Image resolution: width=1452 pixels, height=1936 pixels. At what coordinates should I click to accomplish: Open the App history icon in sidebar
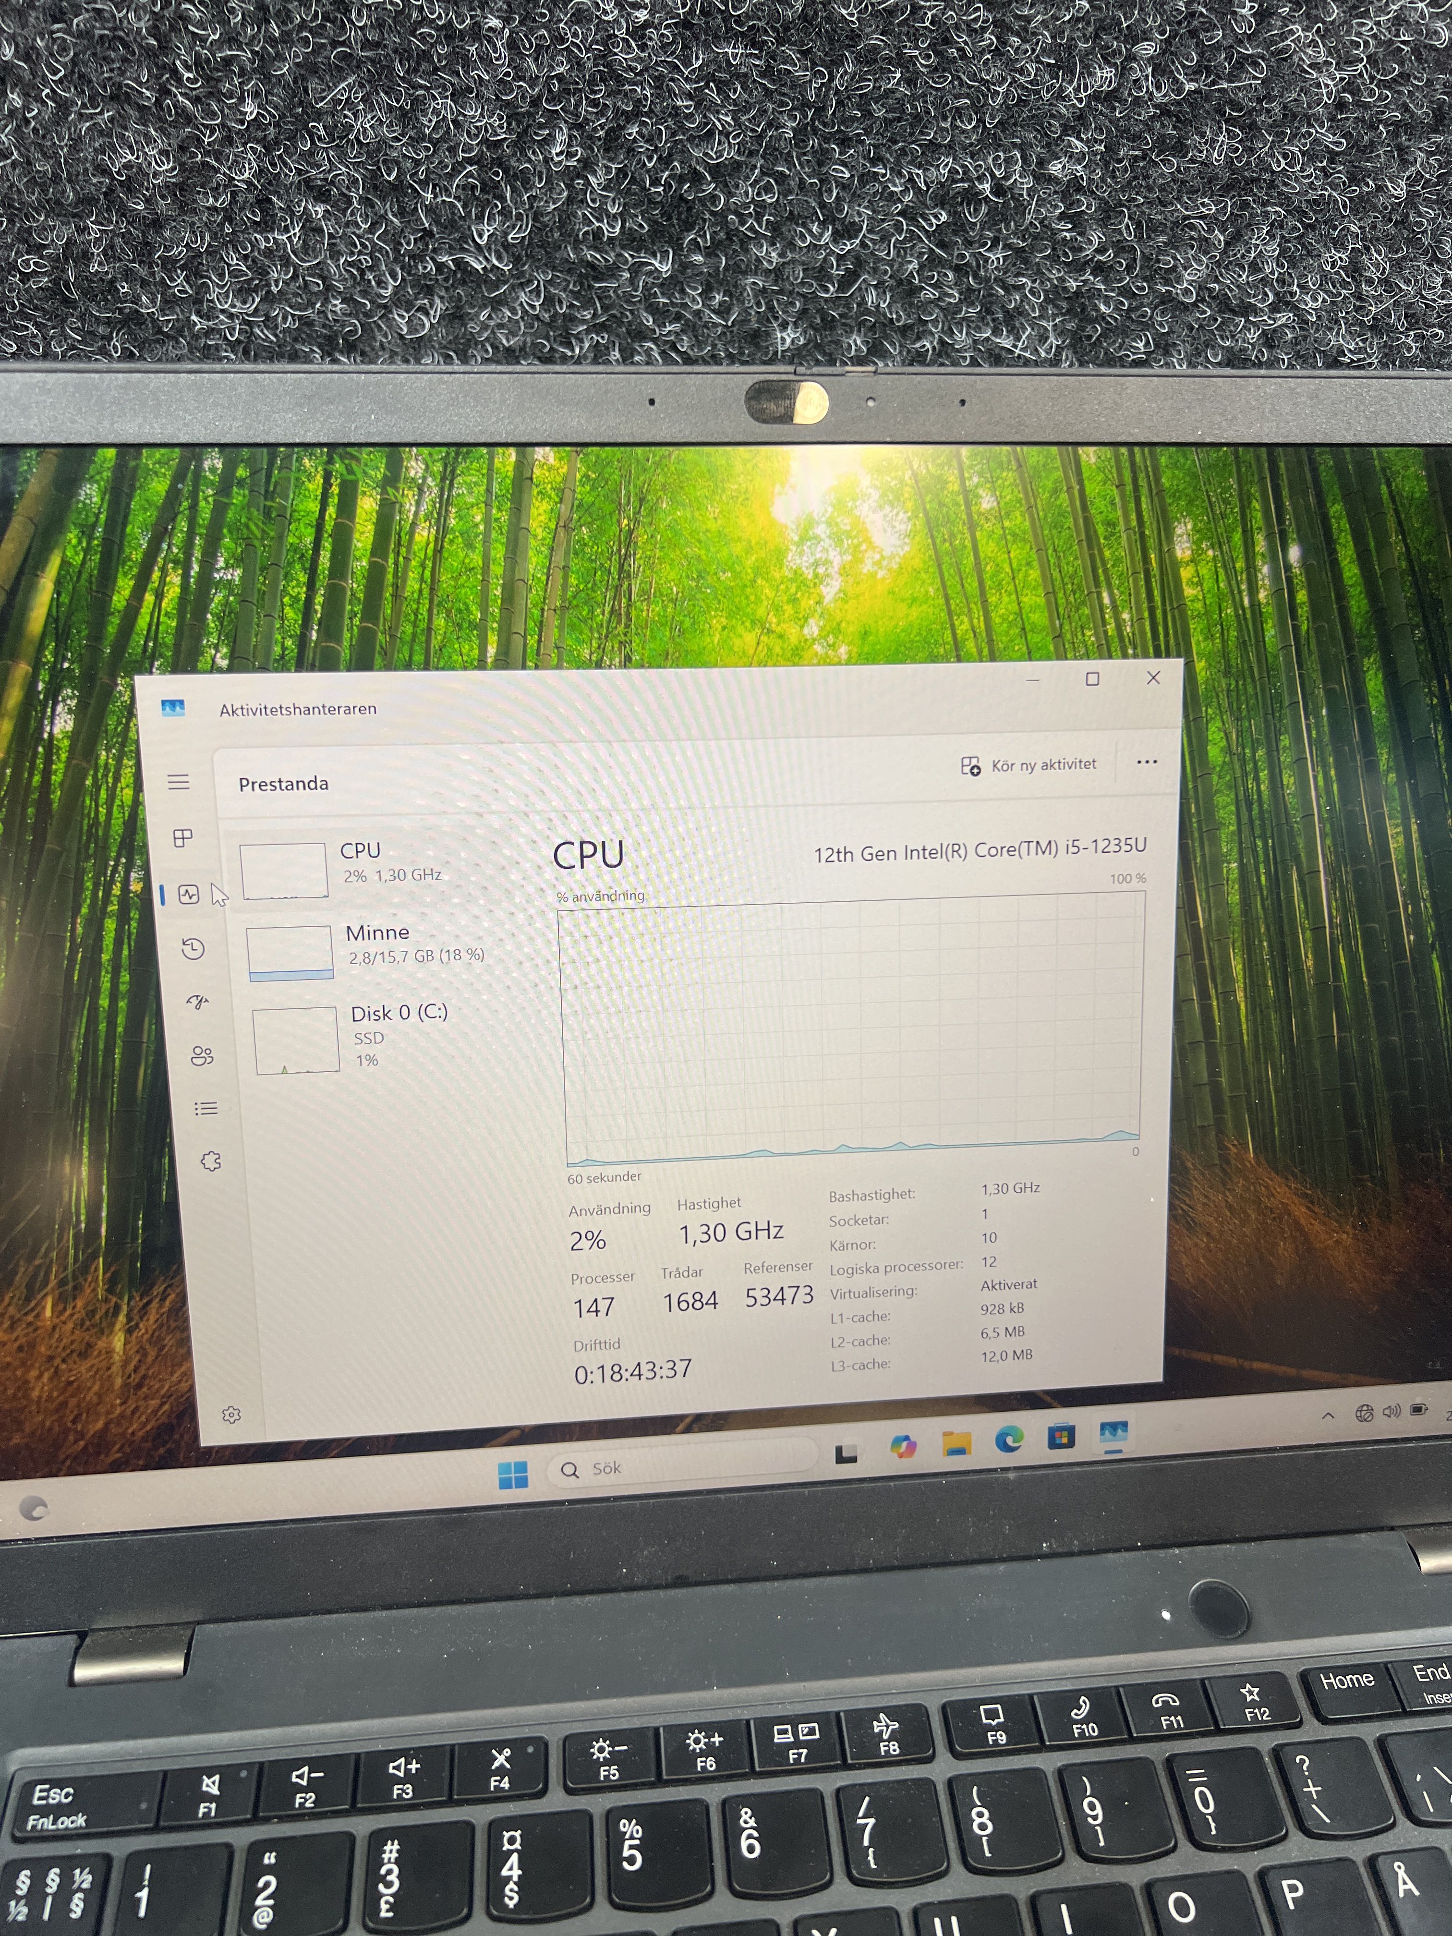(x=194, y=949)
